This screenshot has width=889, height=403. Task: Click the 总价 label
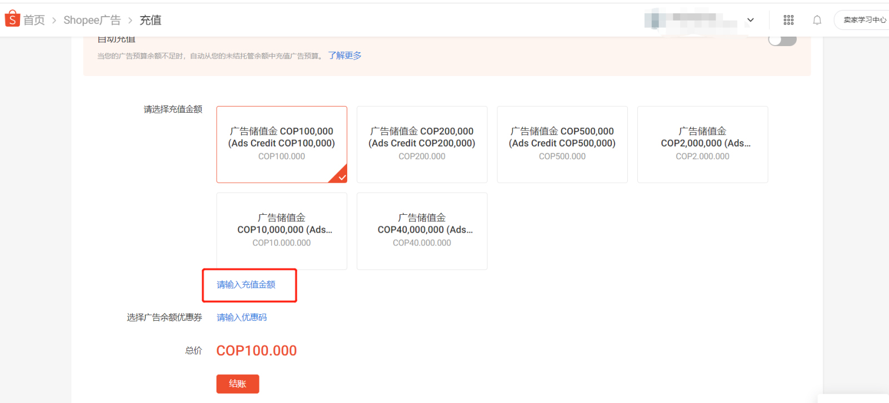tap(193, 351)
